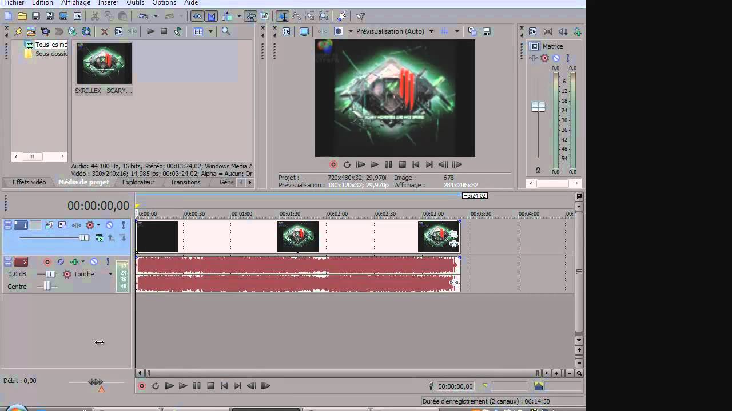Switch to the Transitions tab
732x411 pixels.
tap(185, 182)
